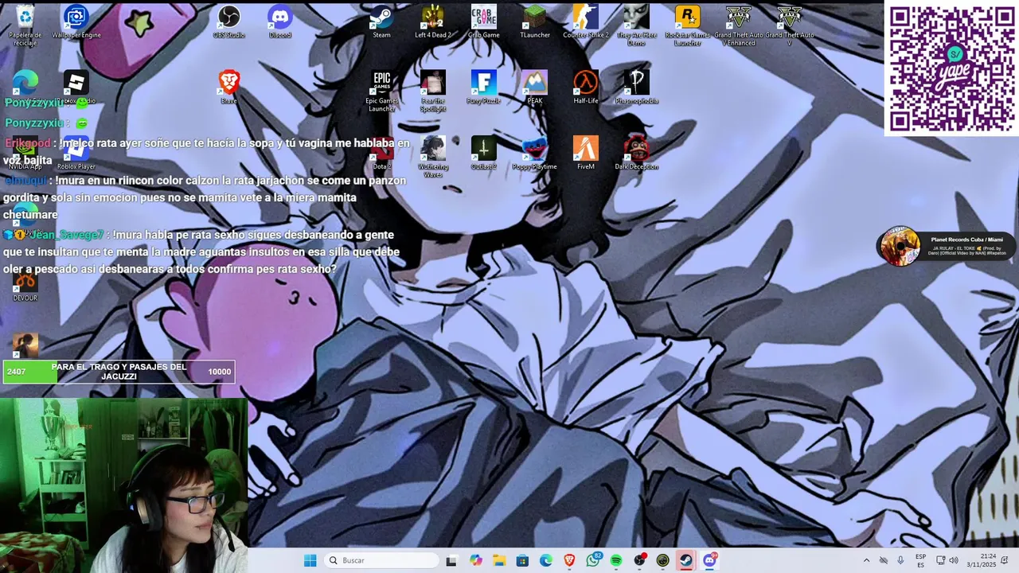
Task: Open network and volume quick settings
Action: [x=947, y=560]
